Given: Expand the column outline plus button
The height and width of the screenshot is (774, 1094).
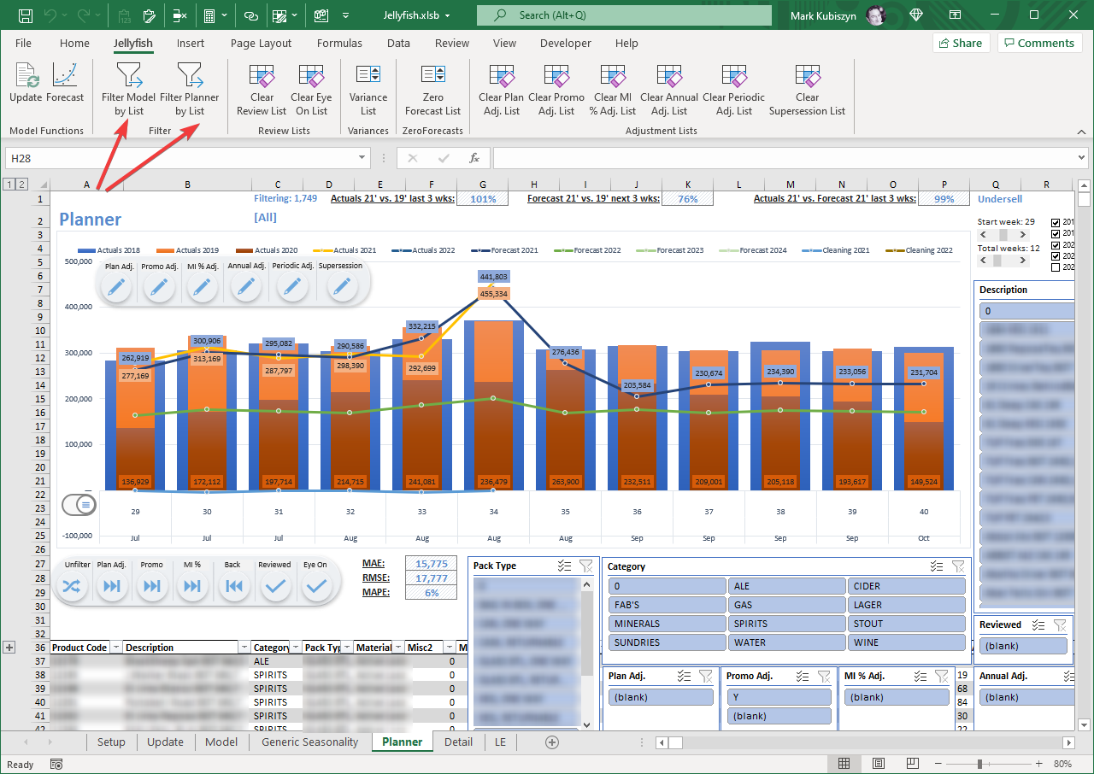Looking at the screenshot, I should coord(9,648).
